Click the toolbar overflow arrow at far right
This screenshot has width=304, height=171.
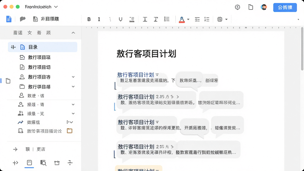click(x=298, y=19)
